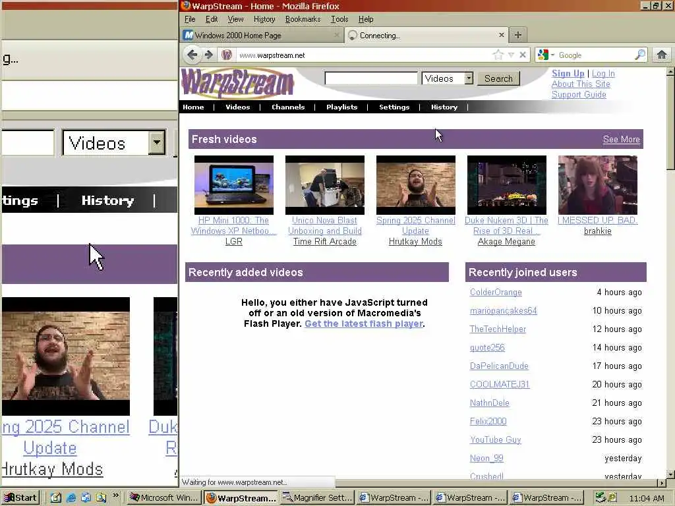Open the I MESSED UP BAD thumbnail
675x506 pixels.
click(x=597, y=185)
